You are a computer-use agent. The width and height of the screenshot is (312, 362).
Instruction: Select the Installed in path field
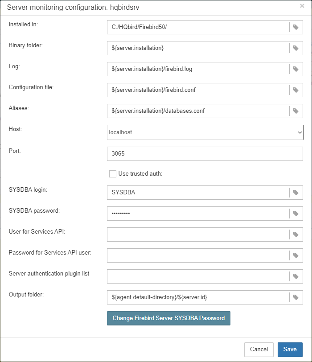(x=198, y=27)
